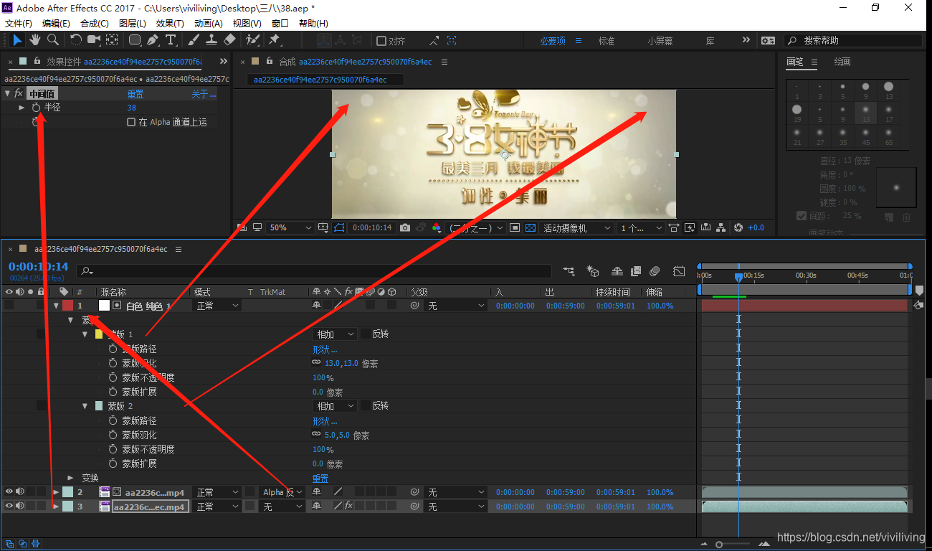Open the composition mini-flowchart in timeline

569,271
